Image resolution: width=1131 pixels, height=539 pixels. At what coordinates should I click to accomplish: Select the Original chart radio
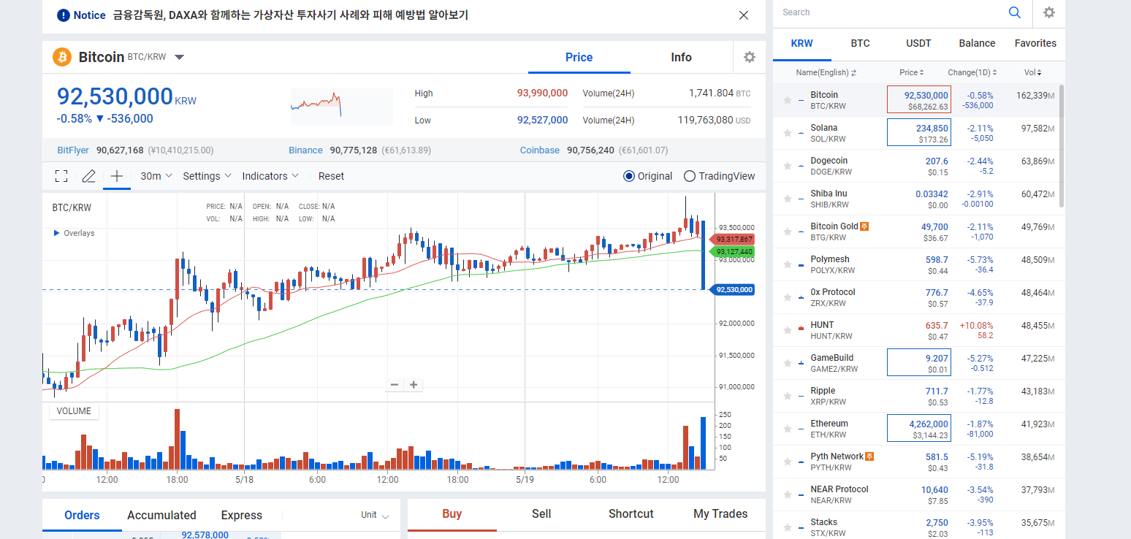point(629,176)
